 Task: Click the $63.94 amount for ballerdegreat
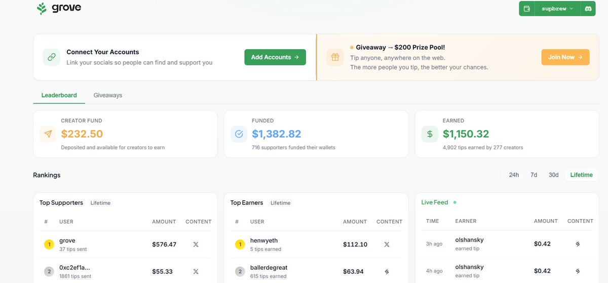354,271
